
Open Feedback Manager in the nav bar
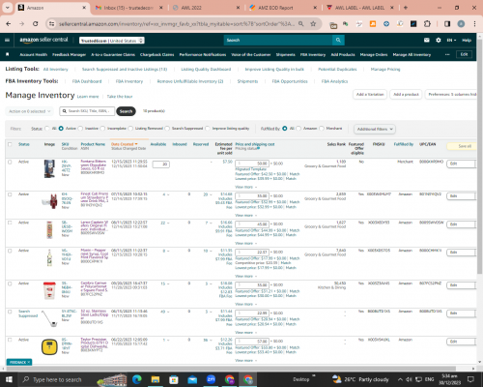69,54
